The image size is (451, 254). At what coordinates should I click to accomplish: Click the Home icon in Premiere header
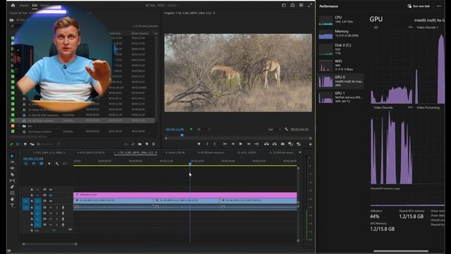pyautogui.click(x=13, y=5)
